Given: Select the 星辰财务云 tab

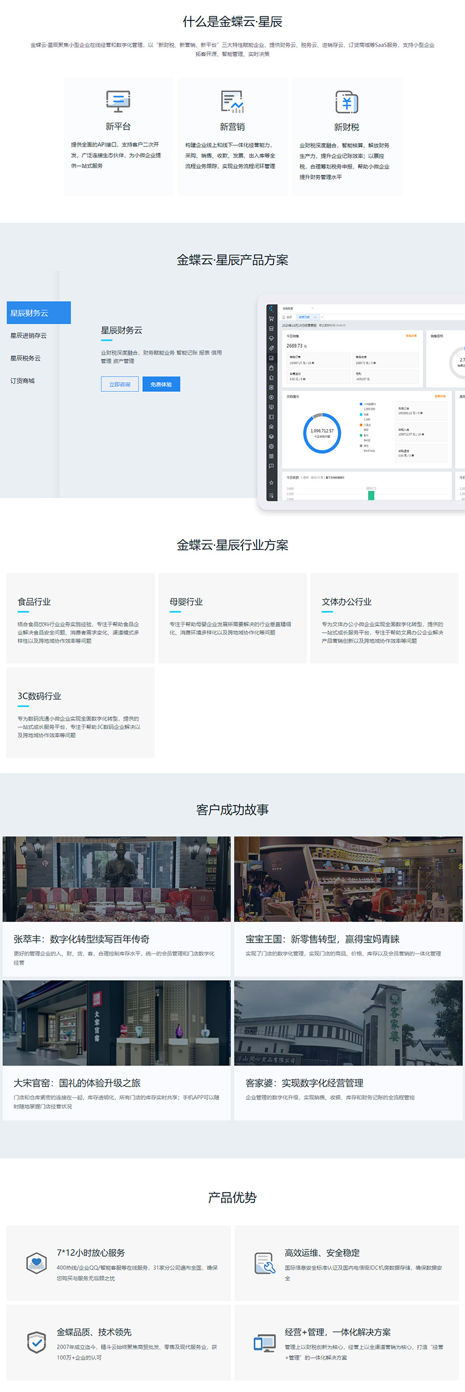Looking at the screenshot, I should pos(39,313).
